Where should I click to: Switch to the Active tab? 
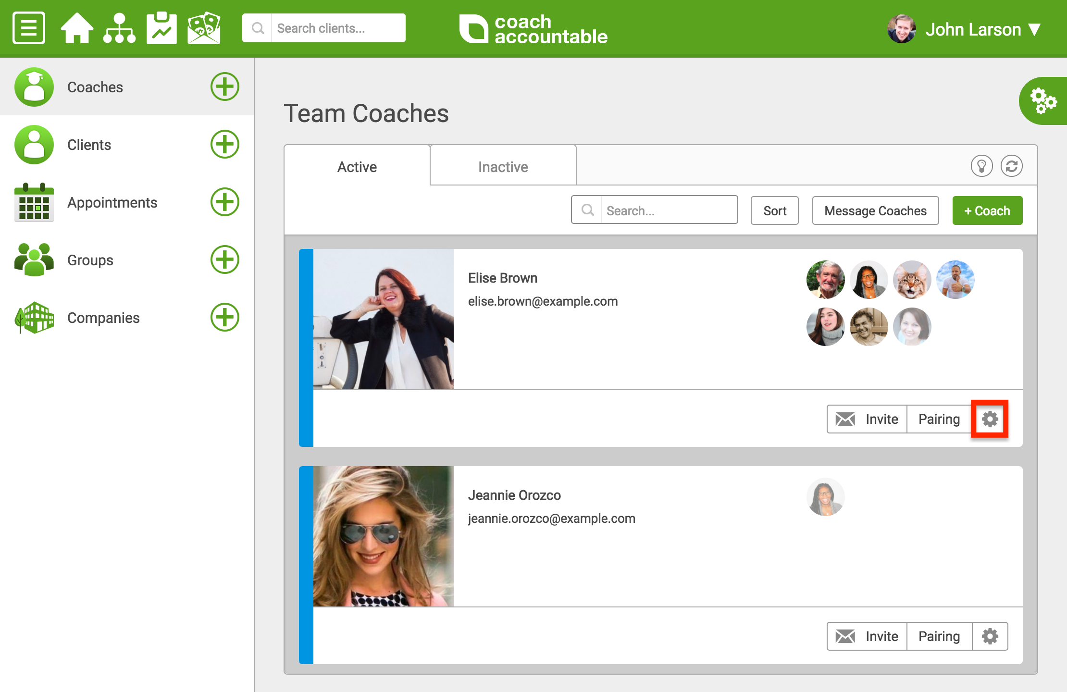[357, 167]
